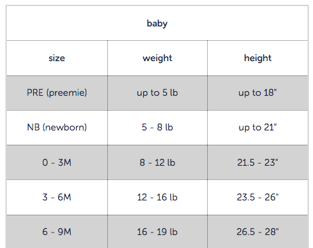Image resolution: width=313 pixels, height=248 pixels.
Task: Click the '26.5 - 28"' height cell
Action: pyautogui.click(x=257, y=232)
